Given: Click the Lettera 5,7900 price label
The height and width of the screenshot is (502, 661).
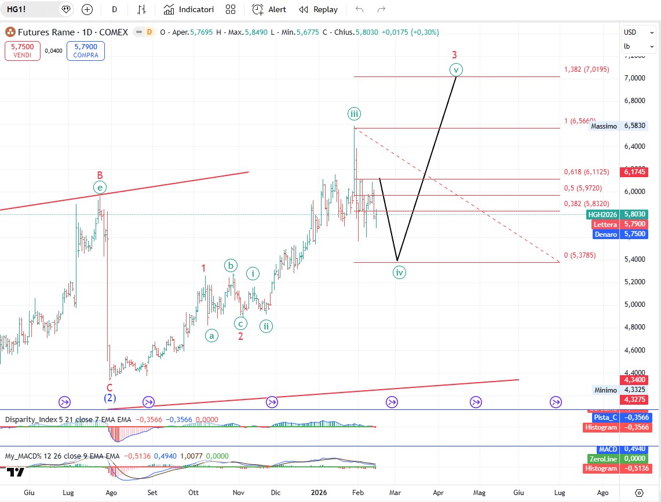Looking at the screenshot, I should (x=619, y=224).
